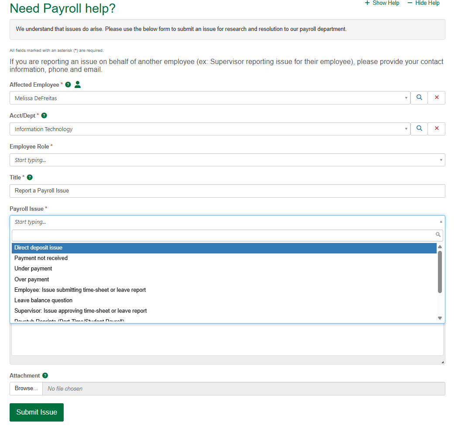Viewport: 465px width, 432px height.
Task: Search for an Affected Employee using magnifier
Action: pyautogui.click(x=419, y=98)
